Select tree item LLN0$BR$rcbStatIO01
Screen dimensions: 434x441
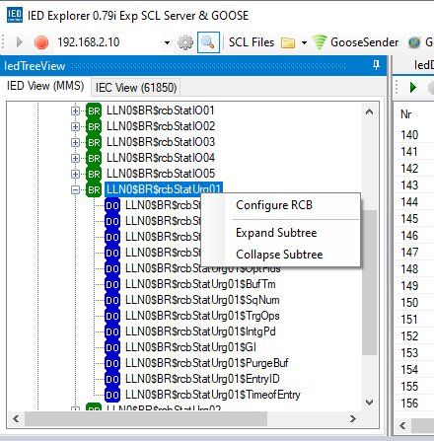pyautogui.click(x=161, y=110)
